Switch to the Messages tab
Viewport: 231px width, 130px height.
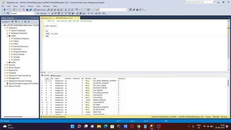coord(56,75)
